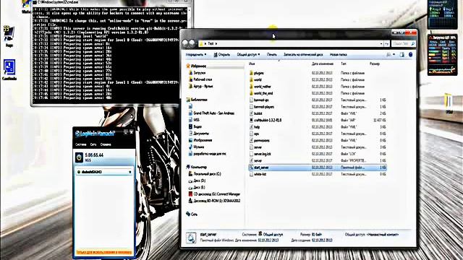Click the orange banner link in Hamachi

[104, 252]
